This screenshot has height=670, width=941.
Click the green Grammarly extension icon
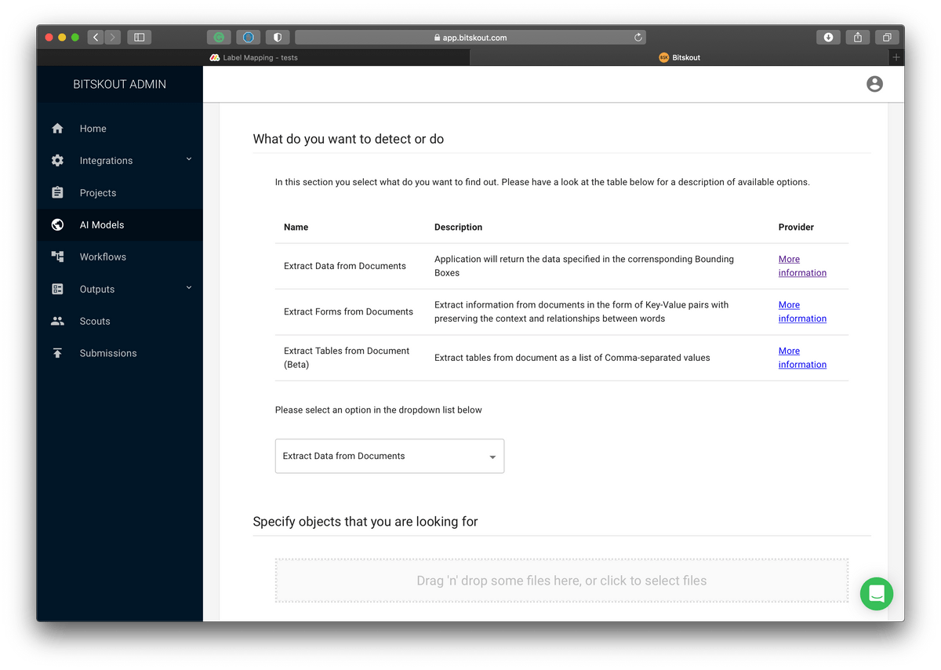pyautogui.click(x=219, y=37)
